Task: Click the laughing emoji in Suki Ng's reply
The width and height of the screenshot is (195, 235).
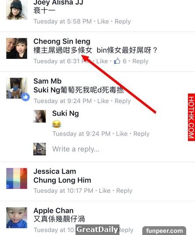Action: [57, 124]
